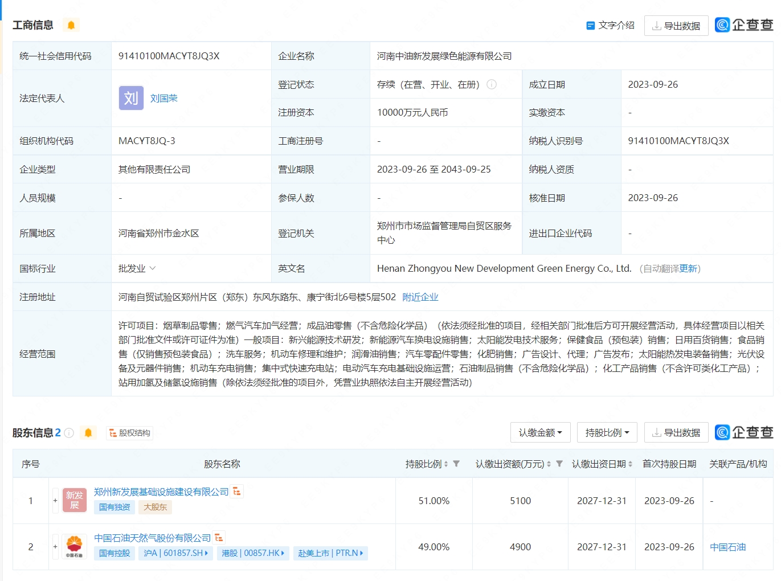The width and height of the screenshot is (781, 581).
Task: Click the bell icon beside 工商信息
Action: tap(71, 25)
